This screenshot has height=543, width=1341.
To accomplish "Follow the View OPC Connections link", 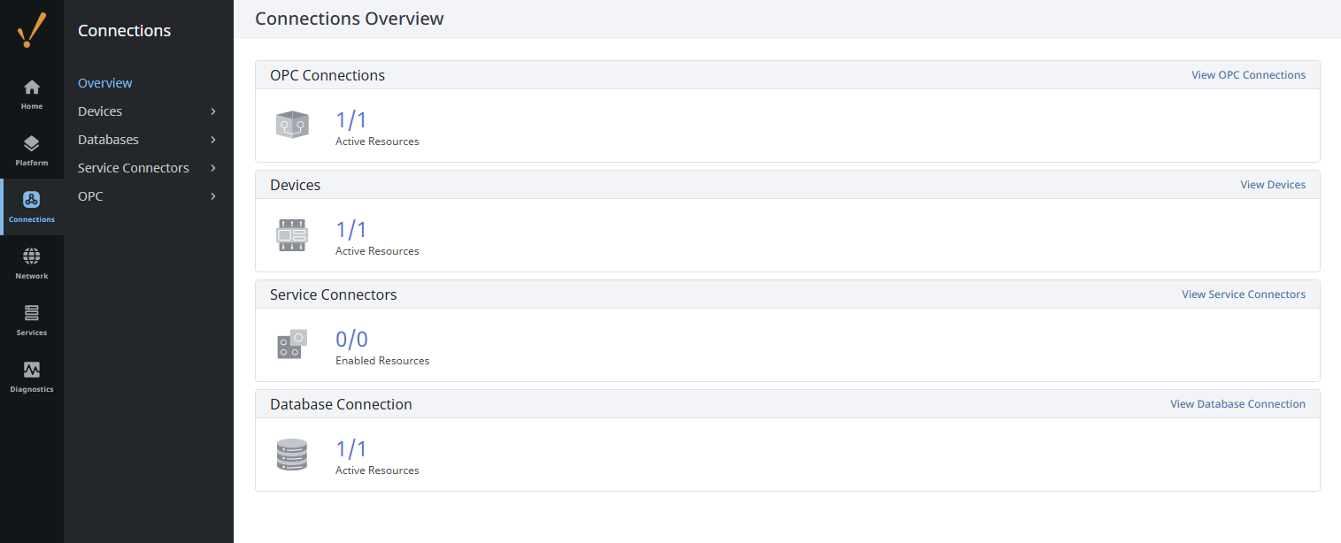I will click(x=1248, y=75).
